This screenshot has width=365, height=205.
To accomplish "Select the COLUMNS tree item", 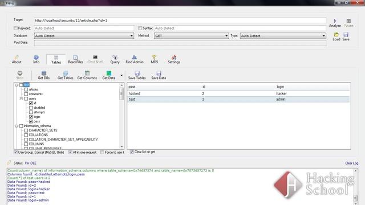I will 36,144.
